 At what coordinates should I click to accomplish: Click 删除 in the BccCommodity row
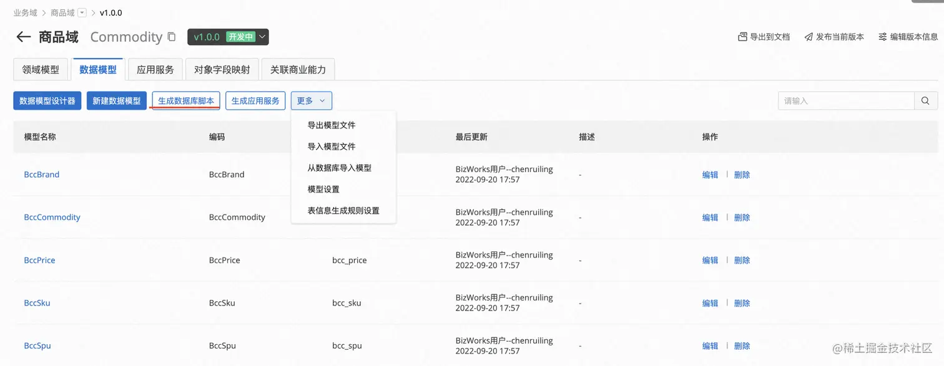pyautogui.click(x=742, y=218)
